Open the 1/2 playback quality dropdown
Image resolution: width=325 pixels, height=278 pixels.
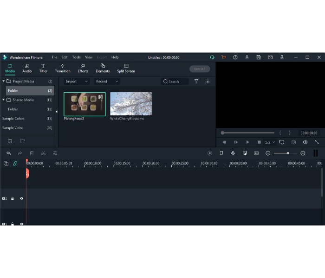(x=270, y=142)
